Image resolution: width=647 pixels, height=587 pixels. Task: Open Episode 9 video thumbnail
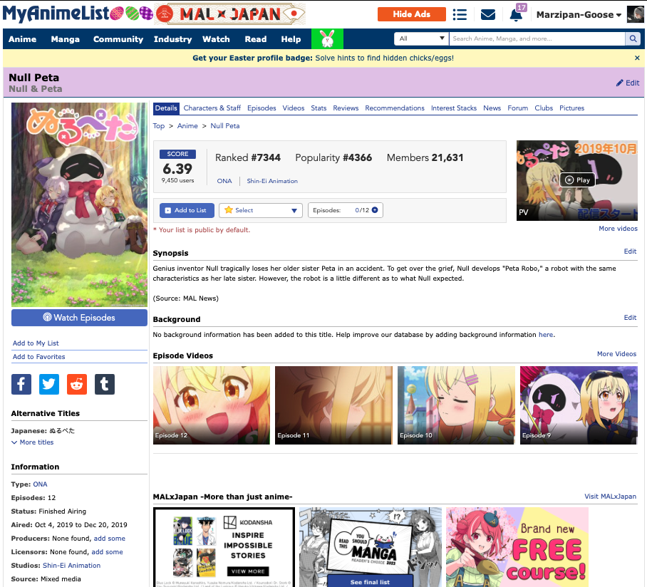[x=579, y=405]
